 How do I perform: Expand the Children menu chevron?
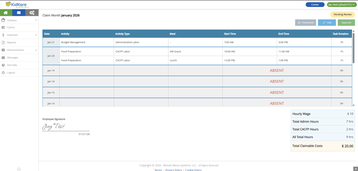pos(36,20)
